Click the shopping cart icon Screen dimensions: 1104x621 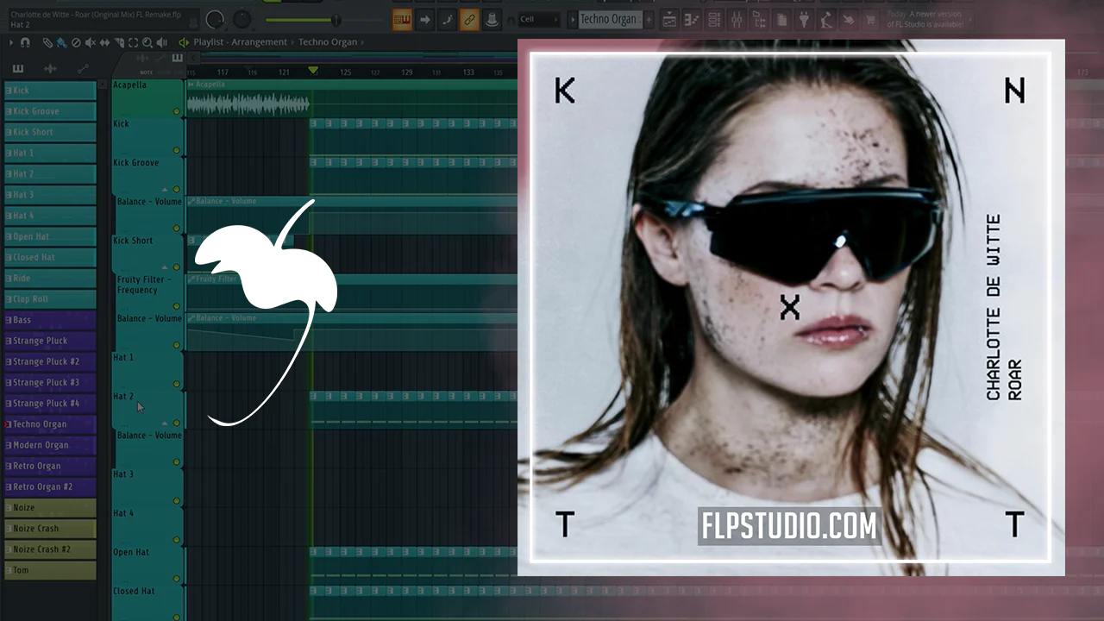click(870, 19)
